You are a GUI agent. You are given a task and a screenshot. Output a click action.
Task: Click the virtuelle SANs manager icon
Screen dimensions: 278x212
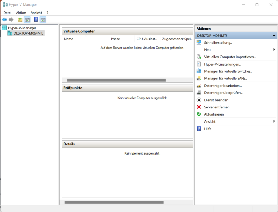199,78
